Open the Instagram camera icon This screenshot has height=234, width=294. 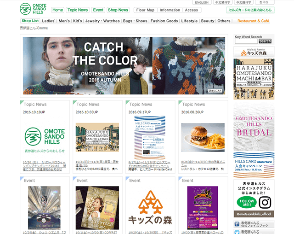[265, 202]
